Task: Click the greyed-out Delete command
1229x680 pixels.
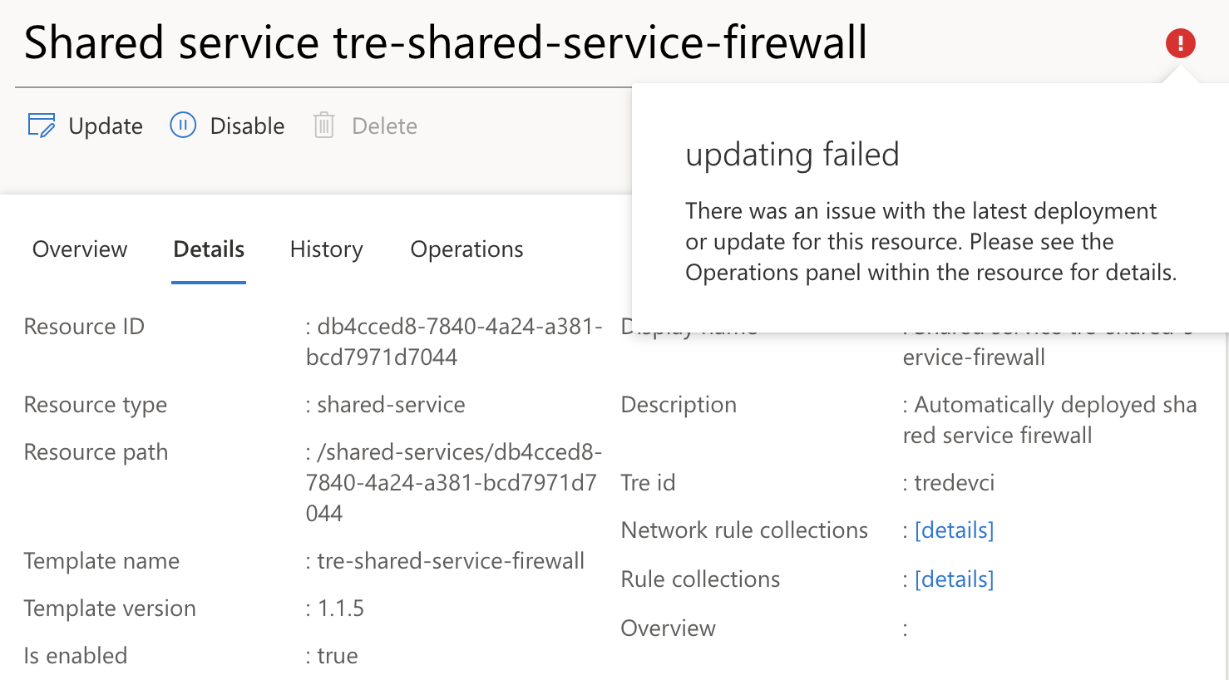Action: point(383,125)
